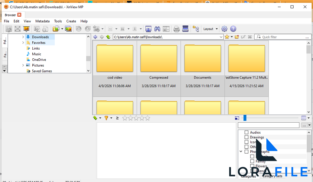Click the Fullscreen toolbar icon

[18, 29]
